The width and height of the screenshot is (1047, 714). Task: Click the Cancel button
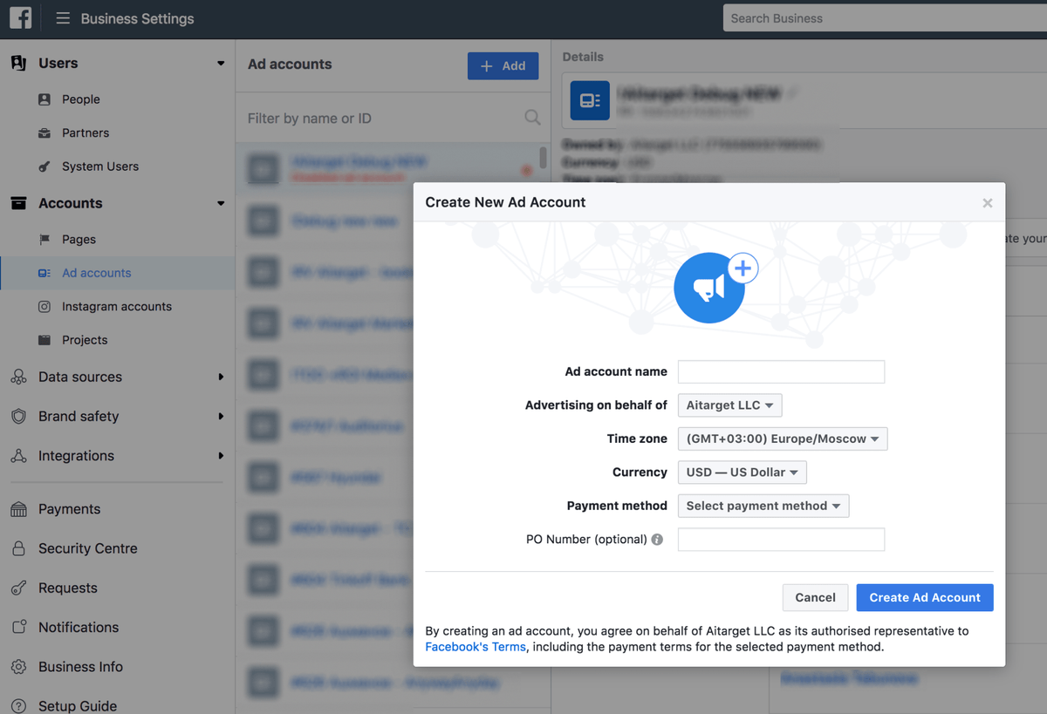(816, 597)
